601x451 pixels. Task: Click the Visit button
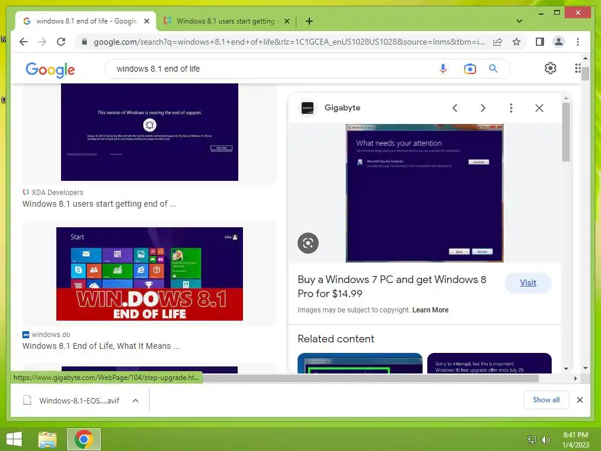coord(528,282)
